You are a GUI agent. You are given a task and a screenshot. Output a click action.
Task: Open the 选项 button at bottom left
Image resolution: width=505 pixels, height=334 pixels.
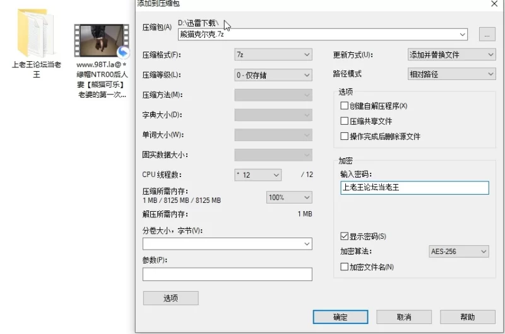pos(170,298)
